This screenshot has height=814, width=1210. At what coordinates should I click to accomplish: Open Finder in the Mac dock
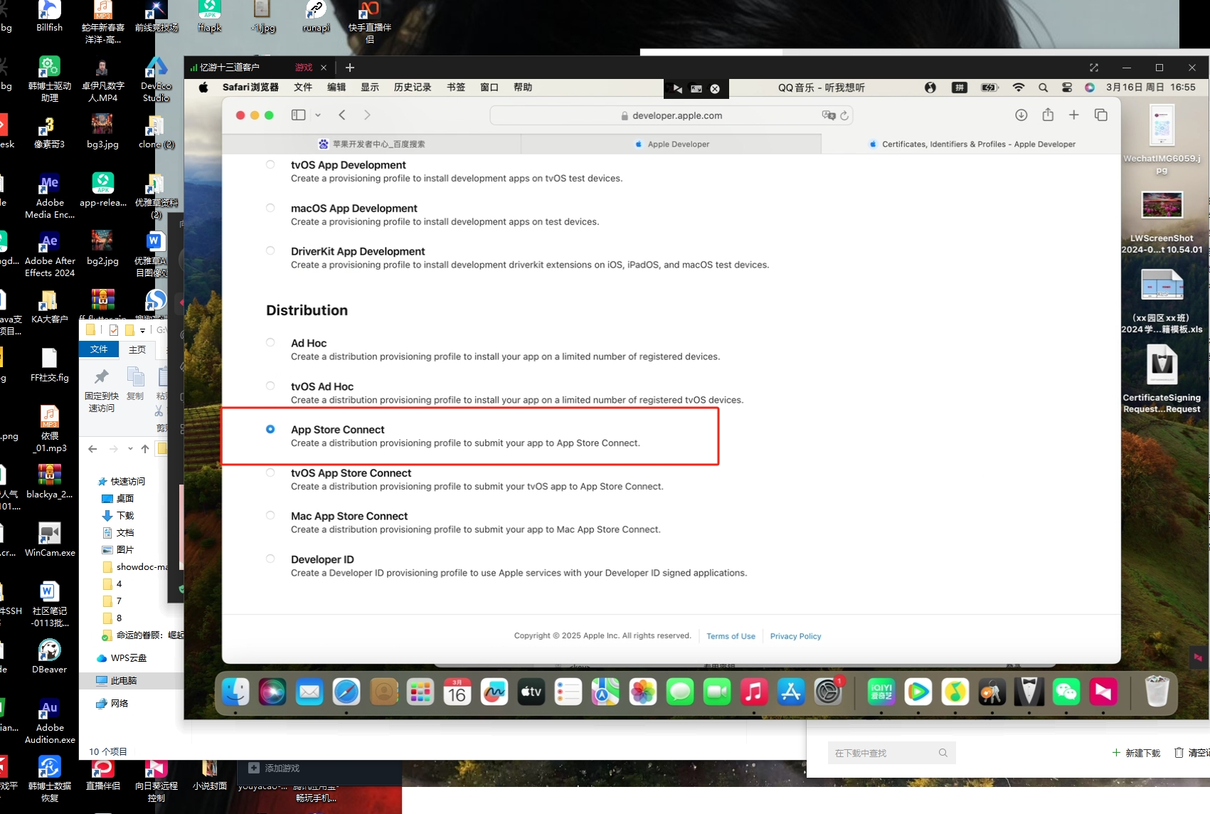[x=235, y=692]
